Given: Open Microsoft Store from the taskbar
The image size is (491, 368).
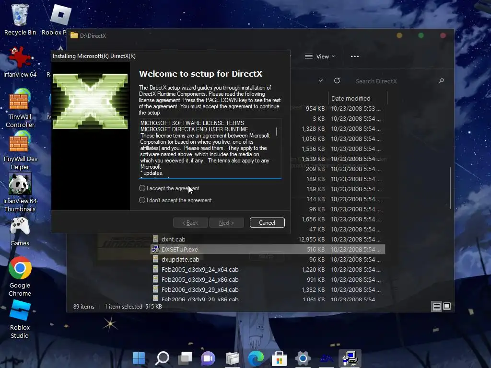Looking at the screenshot, I should pyautogui.click(x=280, y=358).
